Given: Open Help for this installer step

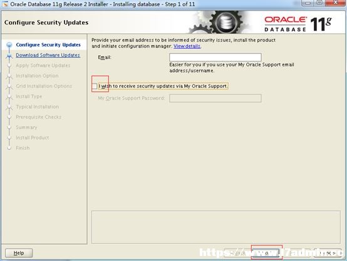Looking at the screenshot, I should click(x=19, y=253).
